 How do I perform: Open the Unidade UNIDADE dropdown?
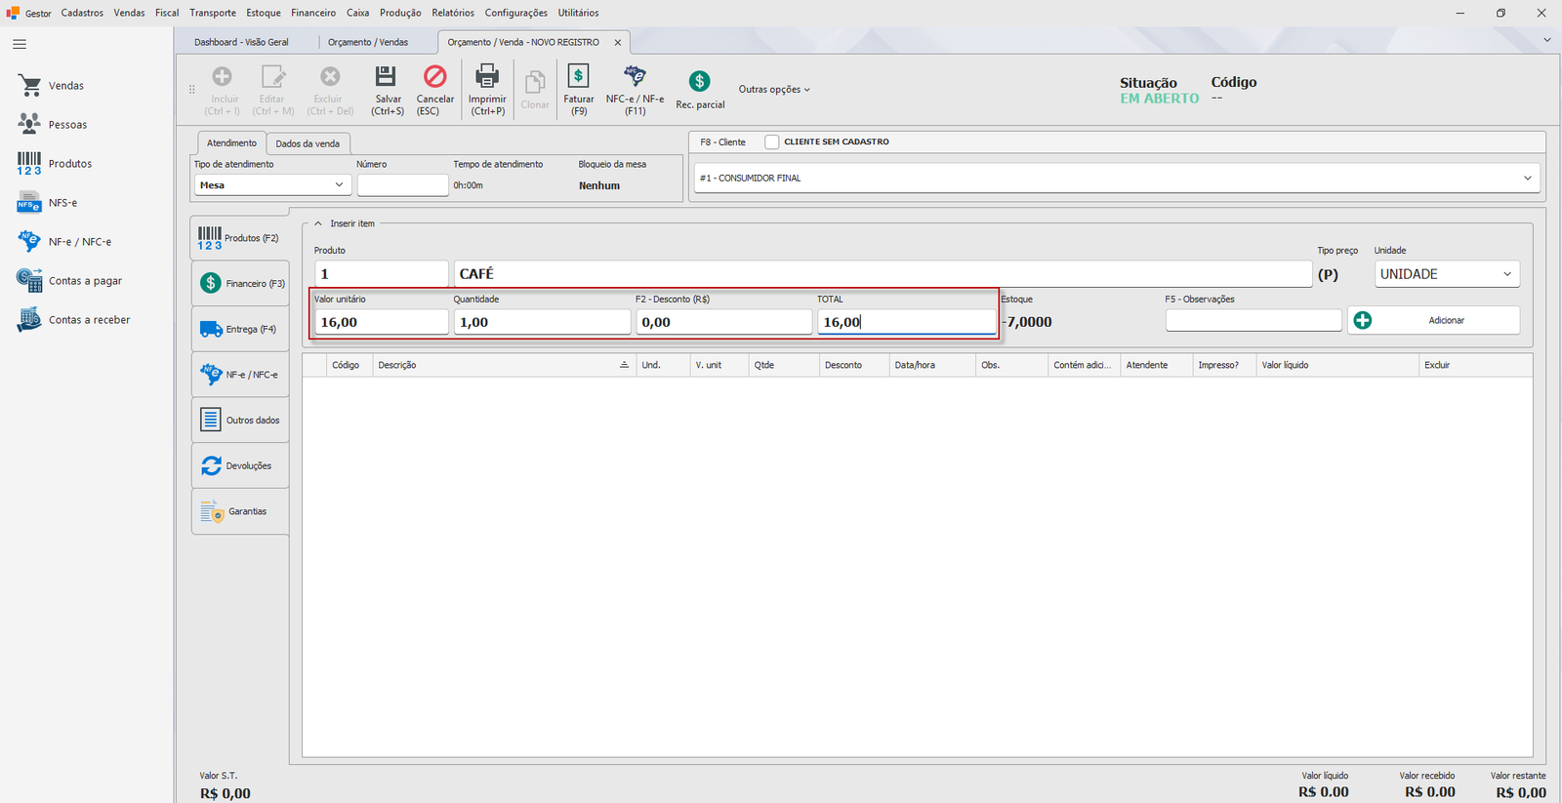[x=1447, y=274]
